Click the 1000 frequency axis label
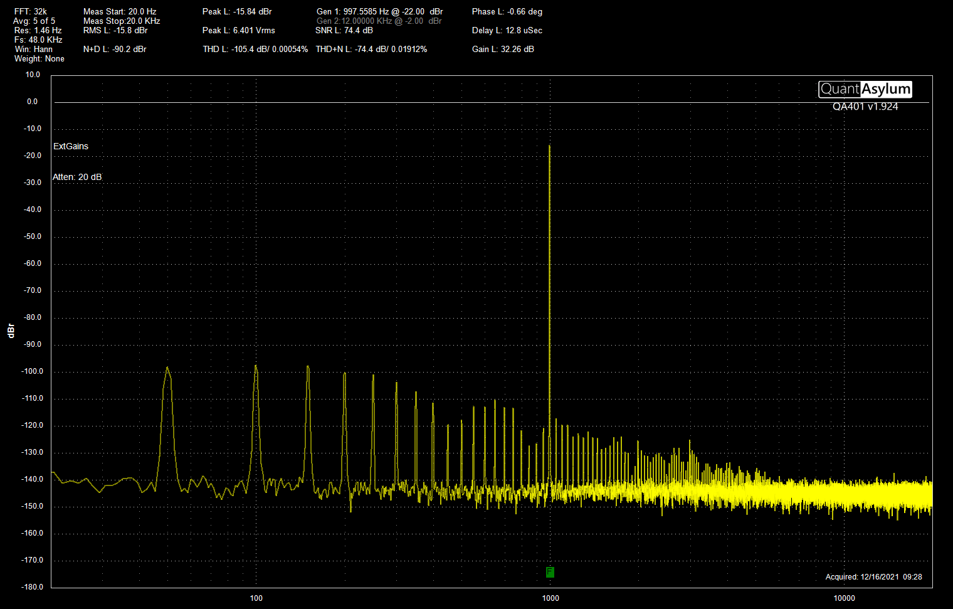 (550, 598)
